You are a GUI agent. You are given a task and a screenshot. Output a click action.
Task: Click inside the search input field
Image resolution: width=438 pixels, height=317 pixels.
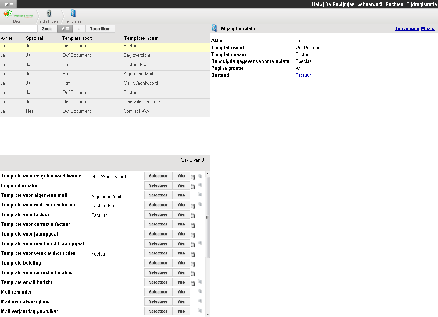(x=19, y=29)
